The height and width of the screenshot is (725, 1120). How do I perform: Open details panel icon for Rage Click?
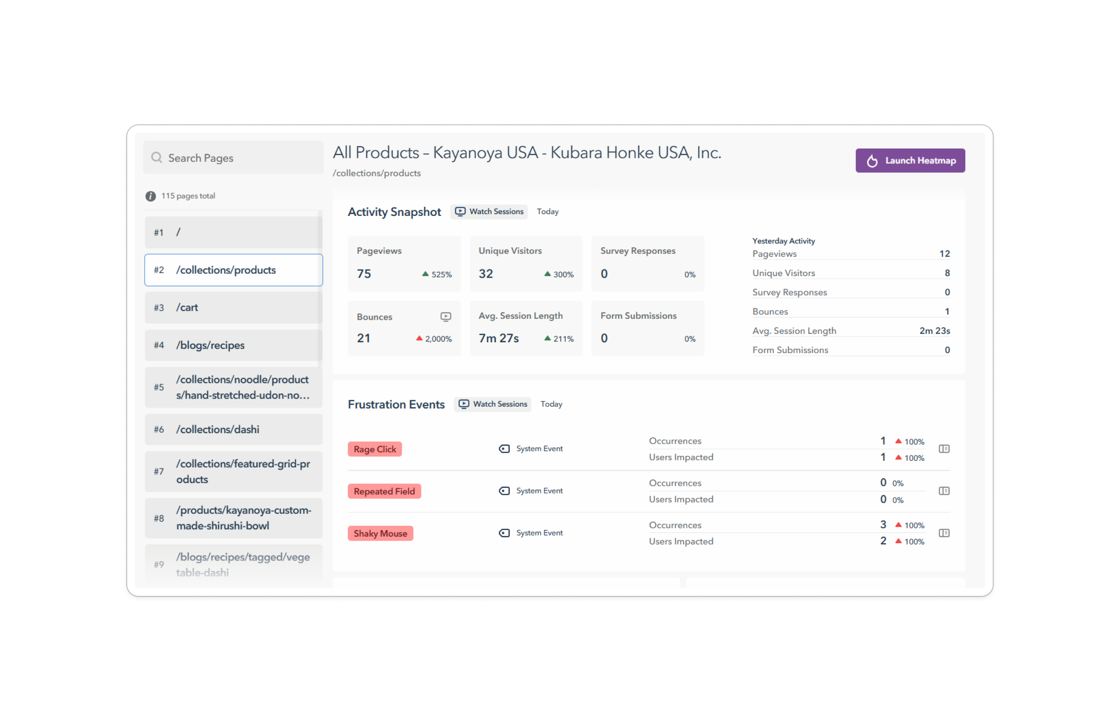coord(944,449)
